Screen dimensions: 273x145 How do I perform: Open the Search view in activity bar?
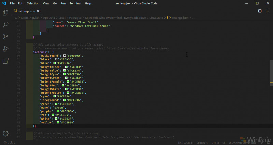(x=5, y=24)
